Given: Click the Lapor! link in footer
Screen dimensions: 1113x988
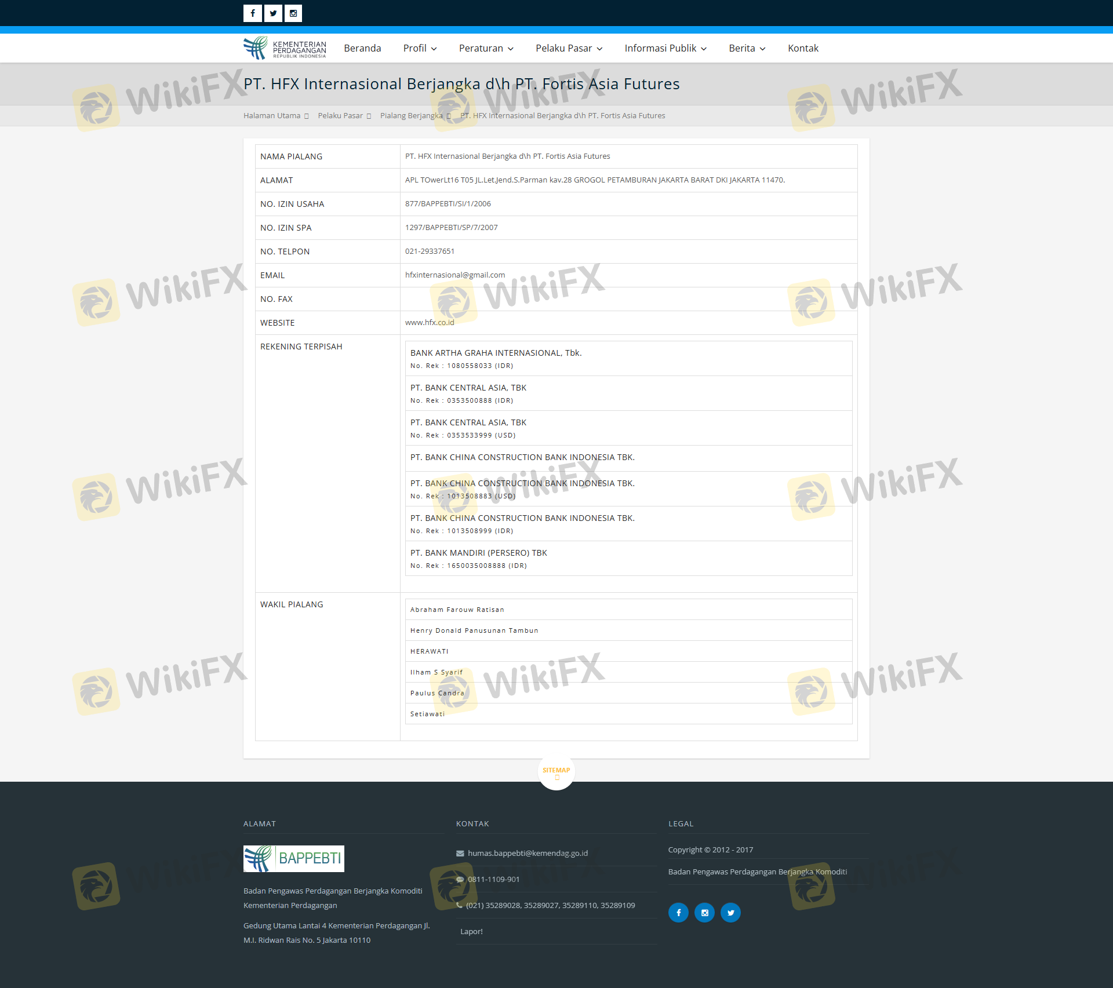Looking at the screenshot, I should pos(471,932).
